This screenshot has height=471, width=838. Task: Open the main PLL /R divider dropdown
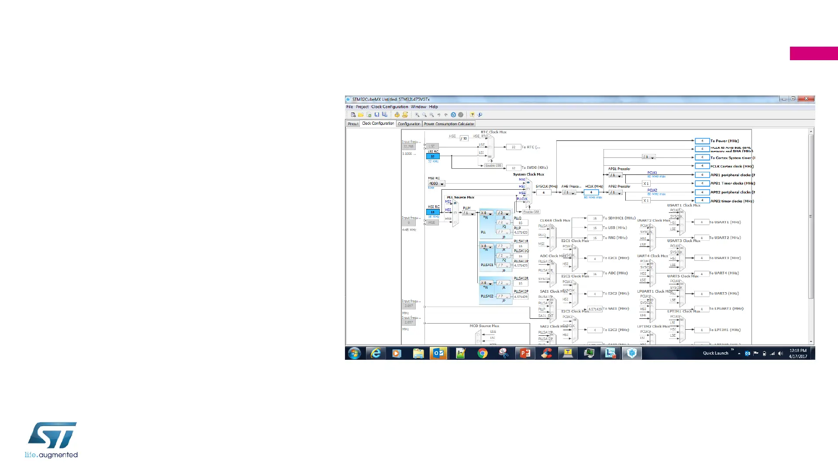point(503,213)
